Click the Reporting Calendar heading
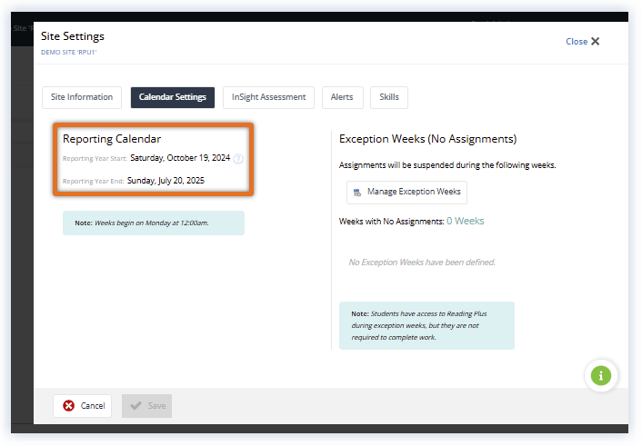The image size is (642, 446). pos(112,139)
